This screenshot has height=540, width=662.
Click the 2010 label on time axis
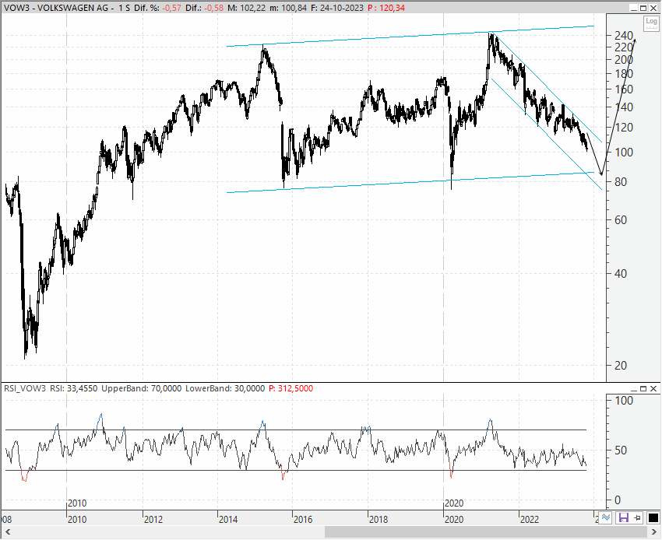point(77,519)
